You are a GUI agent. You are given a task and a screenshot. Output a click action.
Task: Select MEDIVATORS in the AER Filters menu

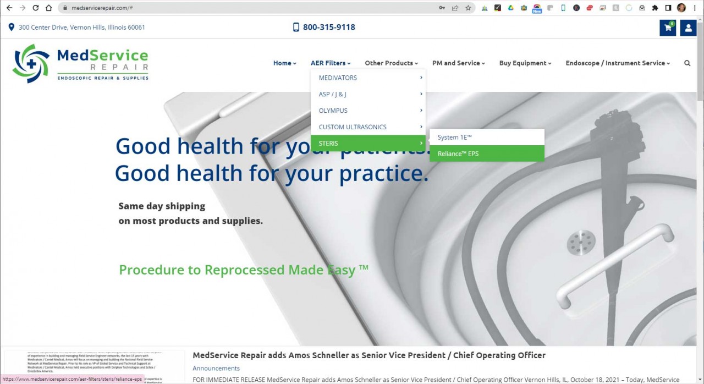(368, 78)
